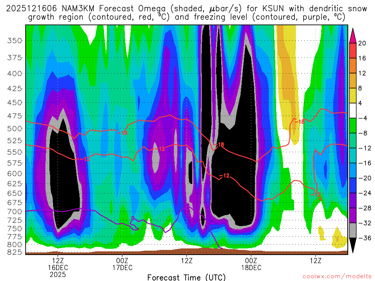The height and width of the screenshot is (281, 375).
Task: Pick the white -4 to 4 legend swatch
Action: [x=353, y=110]
